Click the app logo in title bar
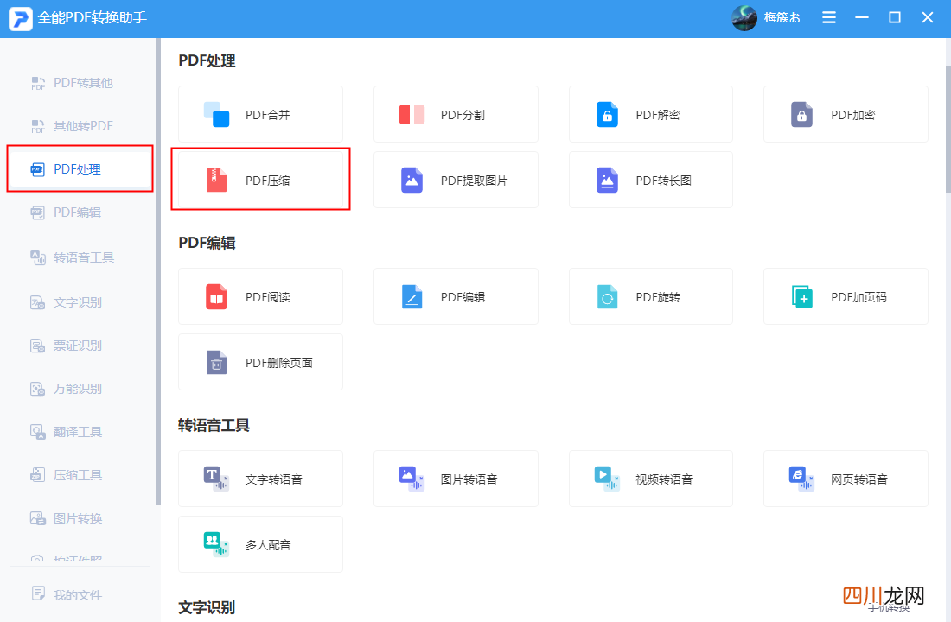 point(20,18)
